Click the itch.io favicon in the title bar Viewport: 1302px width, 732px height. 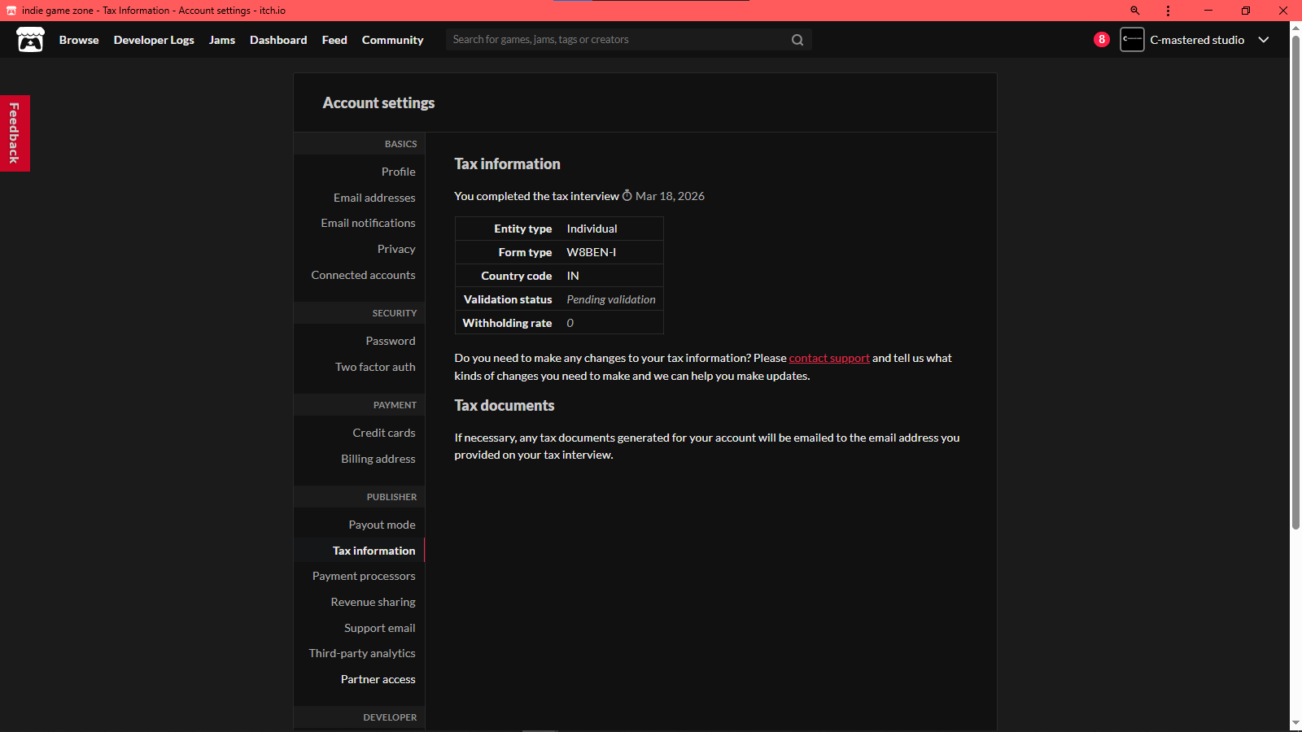[11, 11]
